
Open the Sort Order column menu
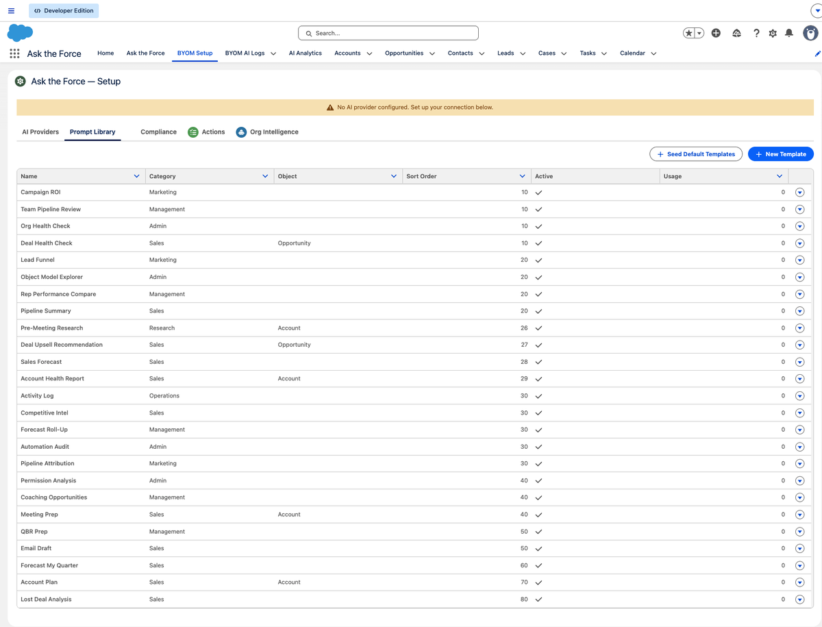point(523,176)
